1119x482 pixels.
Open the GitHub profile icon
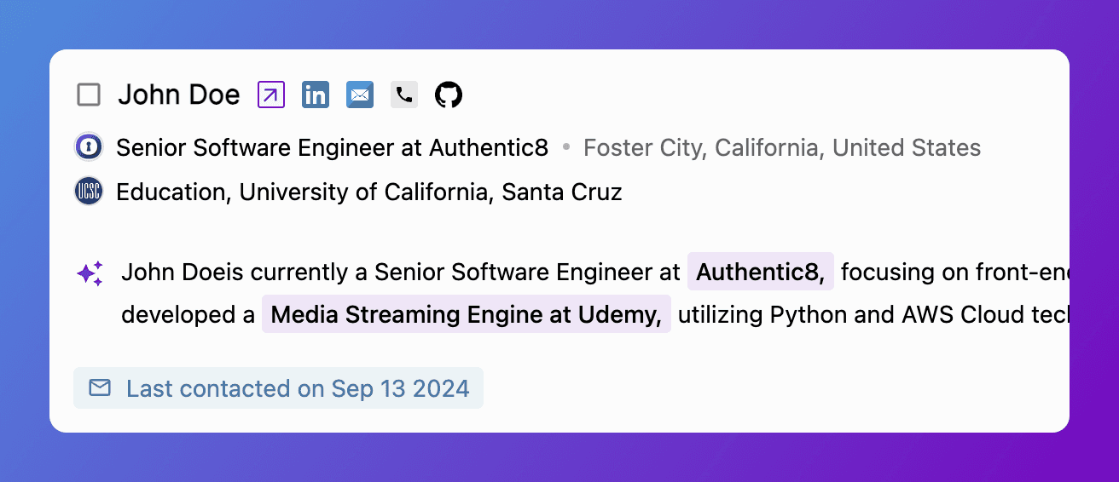pyautogui.click(x=449, y=95)
